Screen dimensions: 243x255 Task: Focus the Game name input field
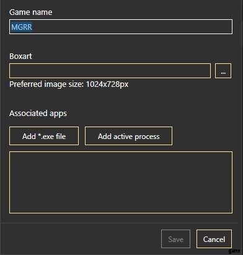pos(121,27)
